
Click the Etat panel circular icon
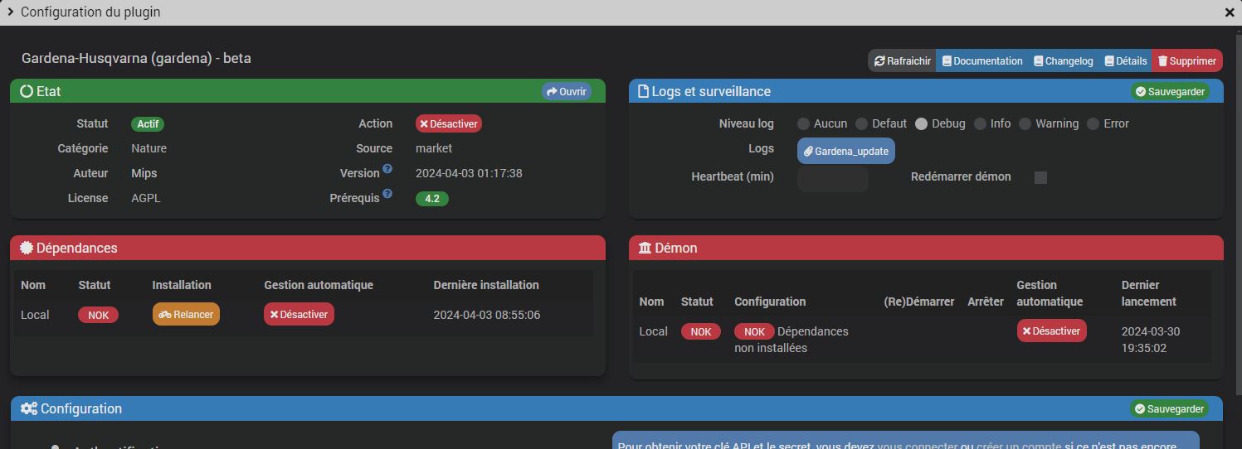tap(27, 91)
